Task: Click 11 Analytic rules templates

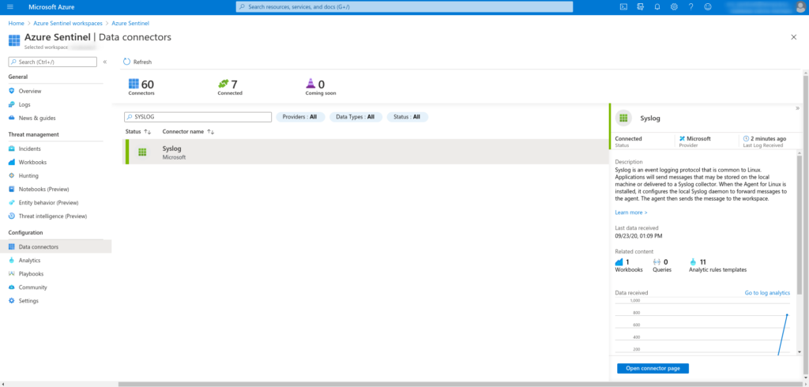Action: point(717,265)
